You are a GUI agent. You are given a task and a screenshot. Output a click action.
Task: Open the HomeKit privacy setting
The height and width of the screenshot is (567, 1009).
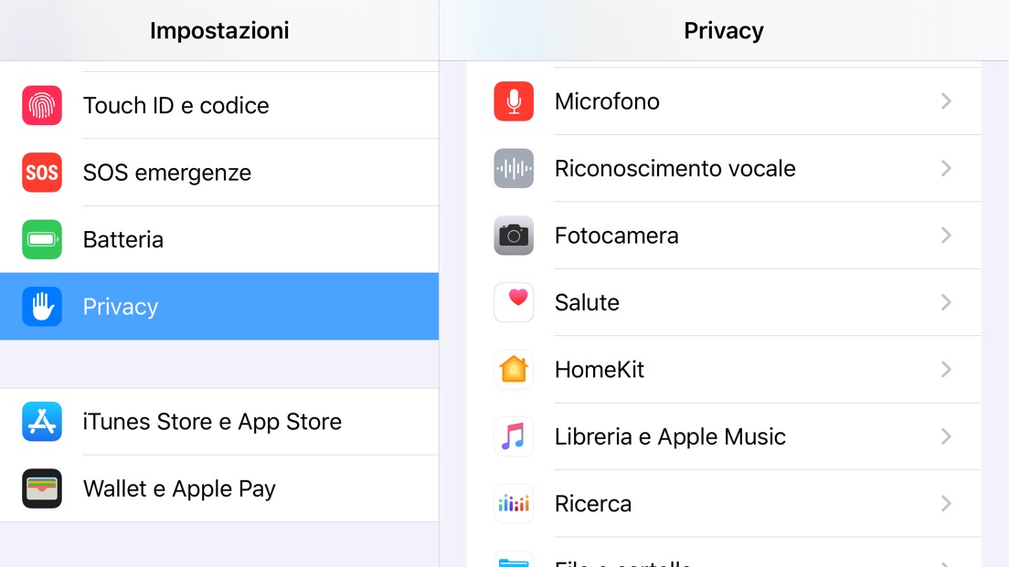(x=600, y=370)
